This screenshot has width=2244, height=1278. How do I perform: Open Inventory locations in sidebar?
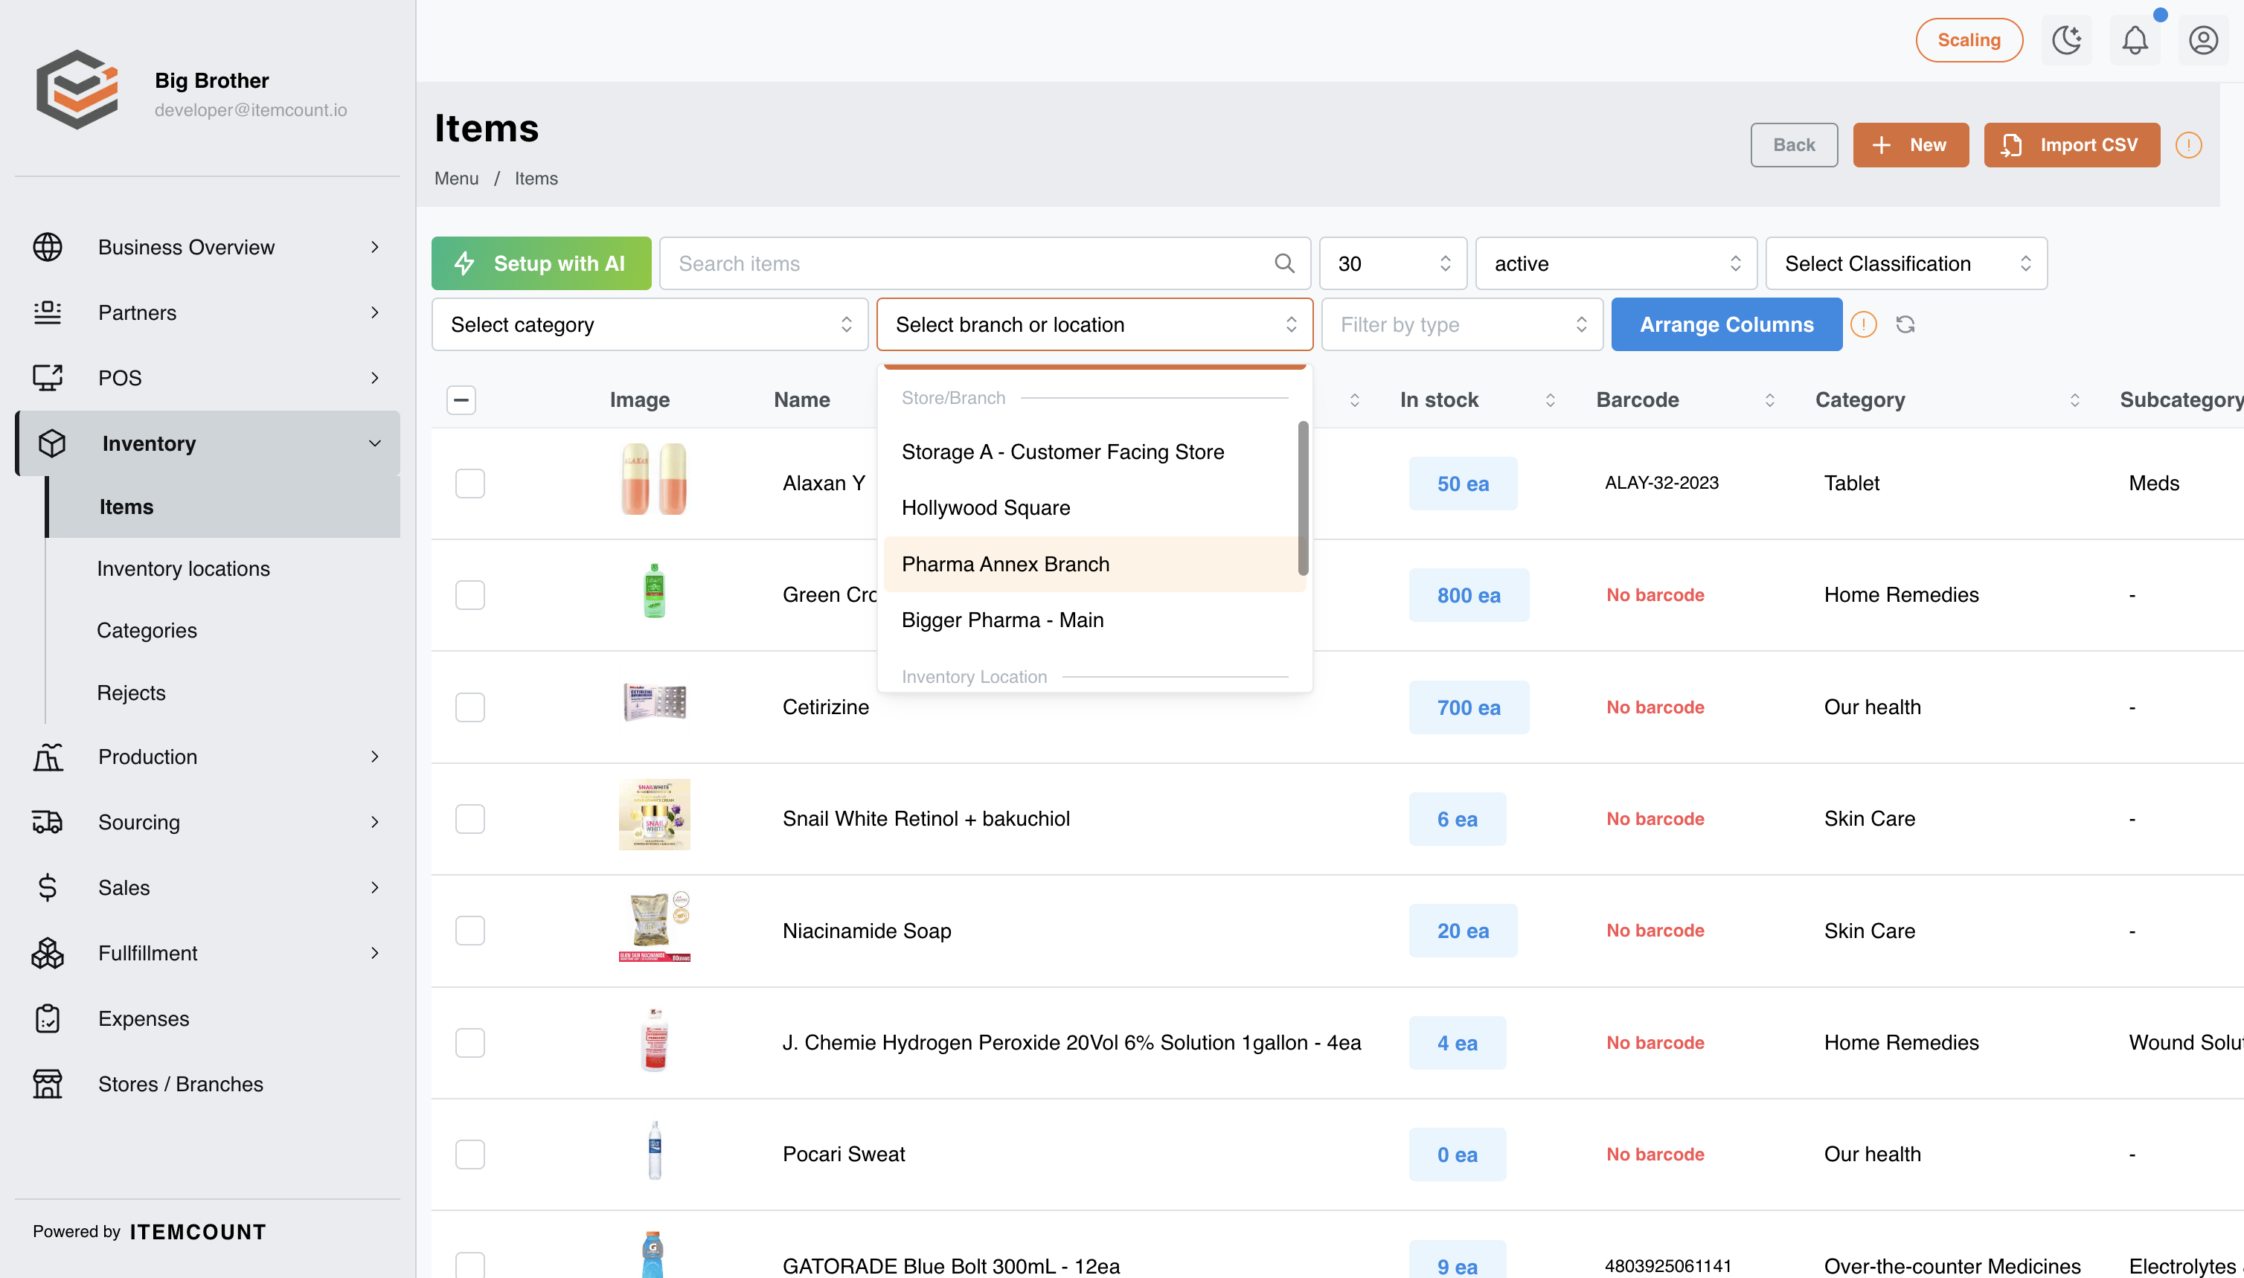(x=184, y=569)
